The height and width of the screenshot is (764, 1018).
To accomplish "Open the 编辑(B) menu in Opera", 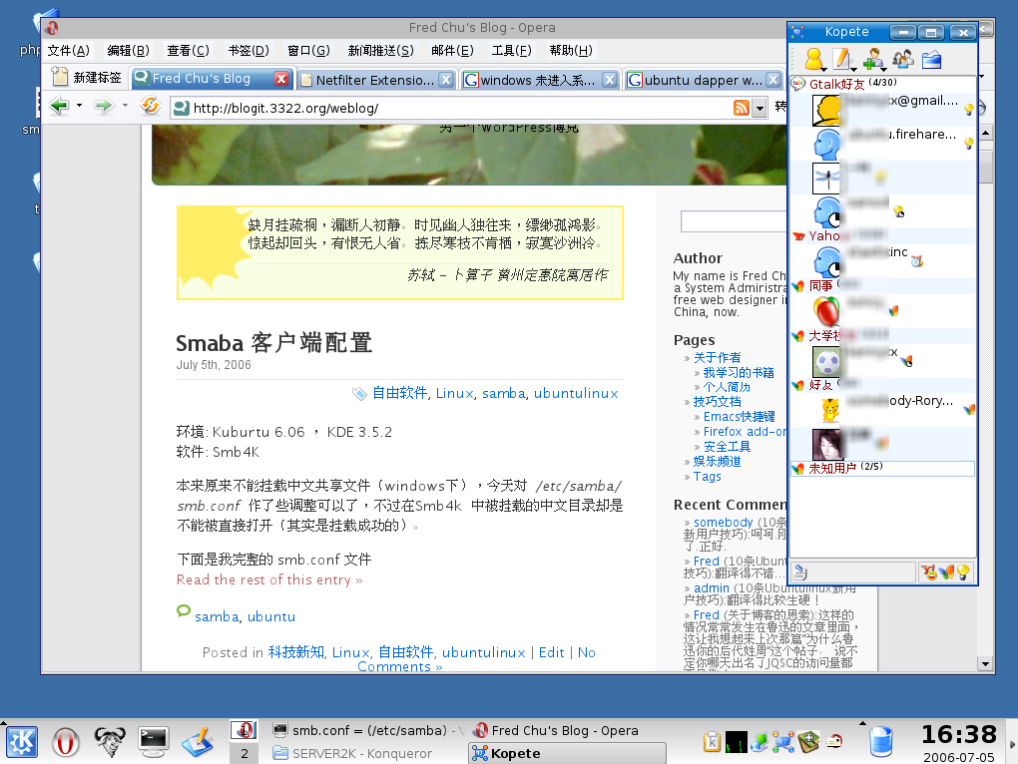I will pos(128,51).
